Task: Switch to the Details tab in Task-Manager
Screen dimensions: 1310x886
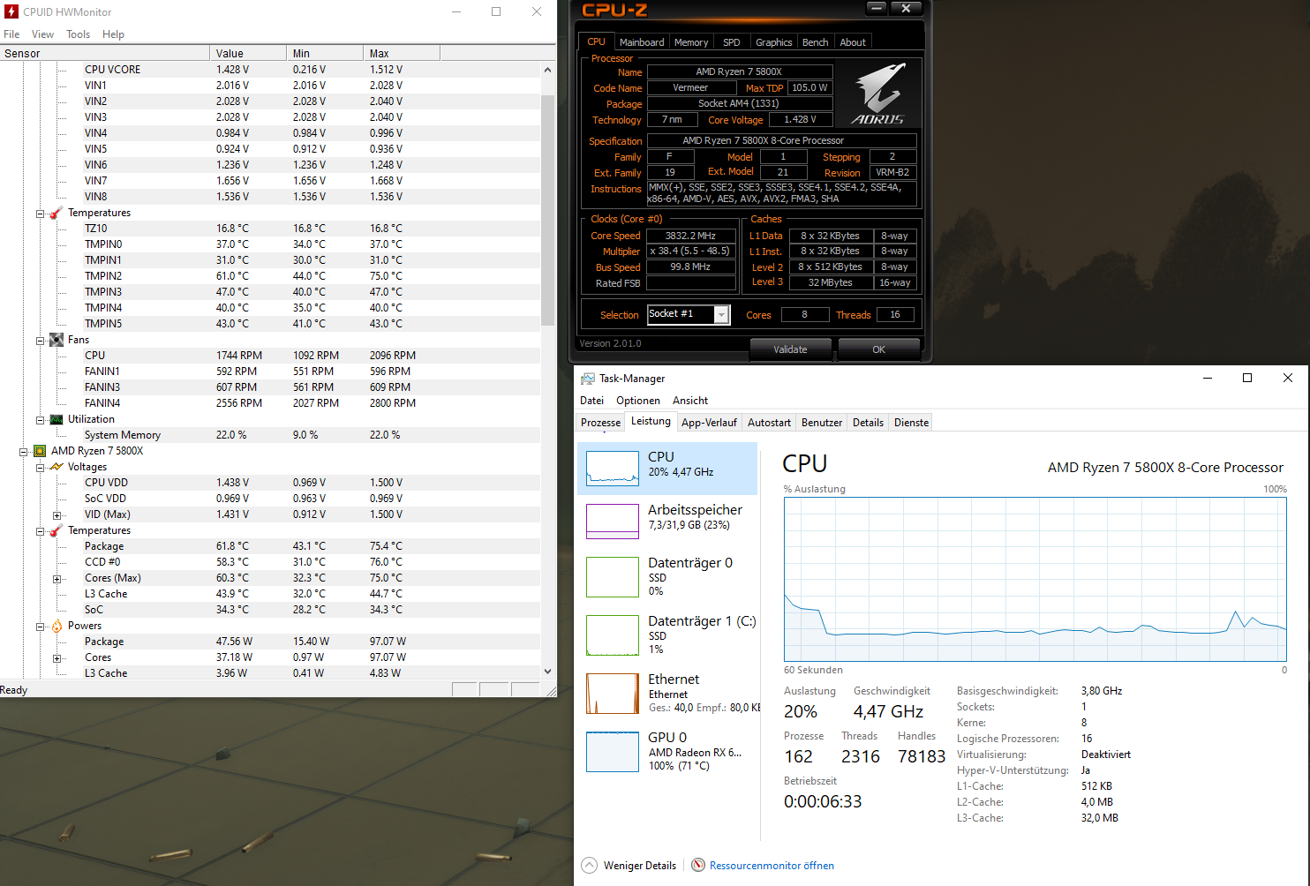Action: click(x=868, y=423)
